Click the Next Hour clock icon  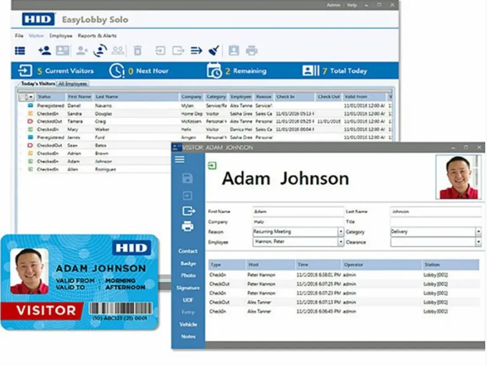tap(117, 71)
